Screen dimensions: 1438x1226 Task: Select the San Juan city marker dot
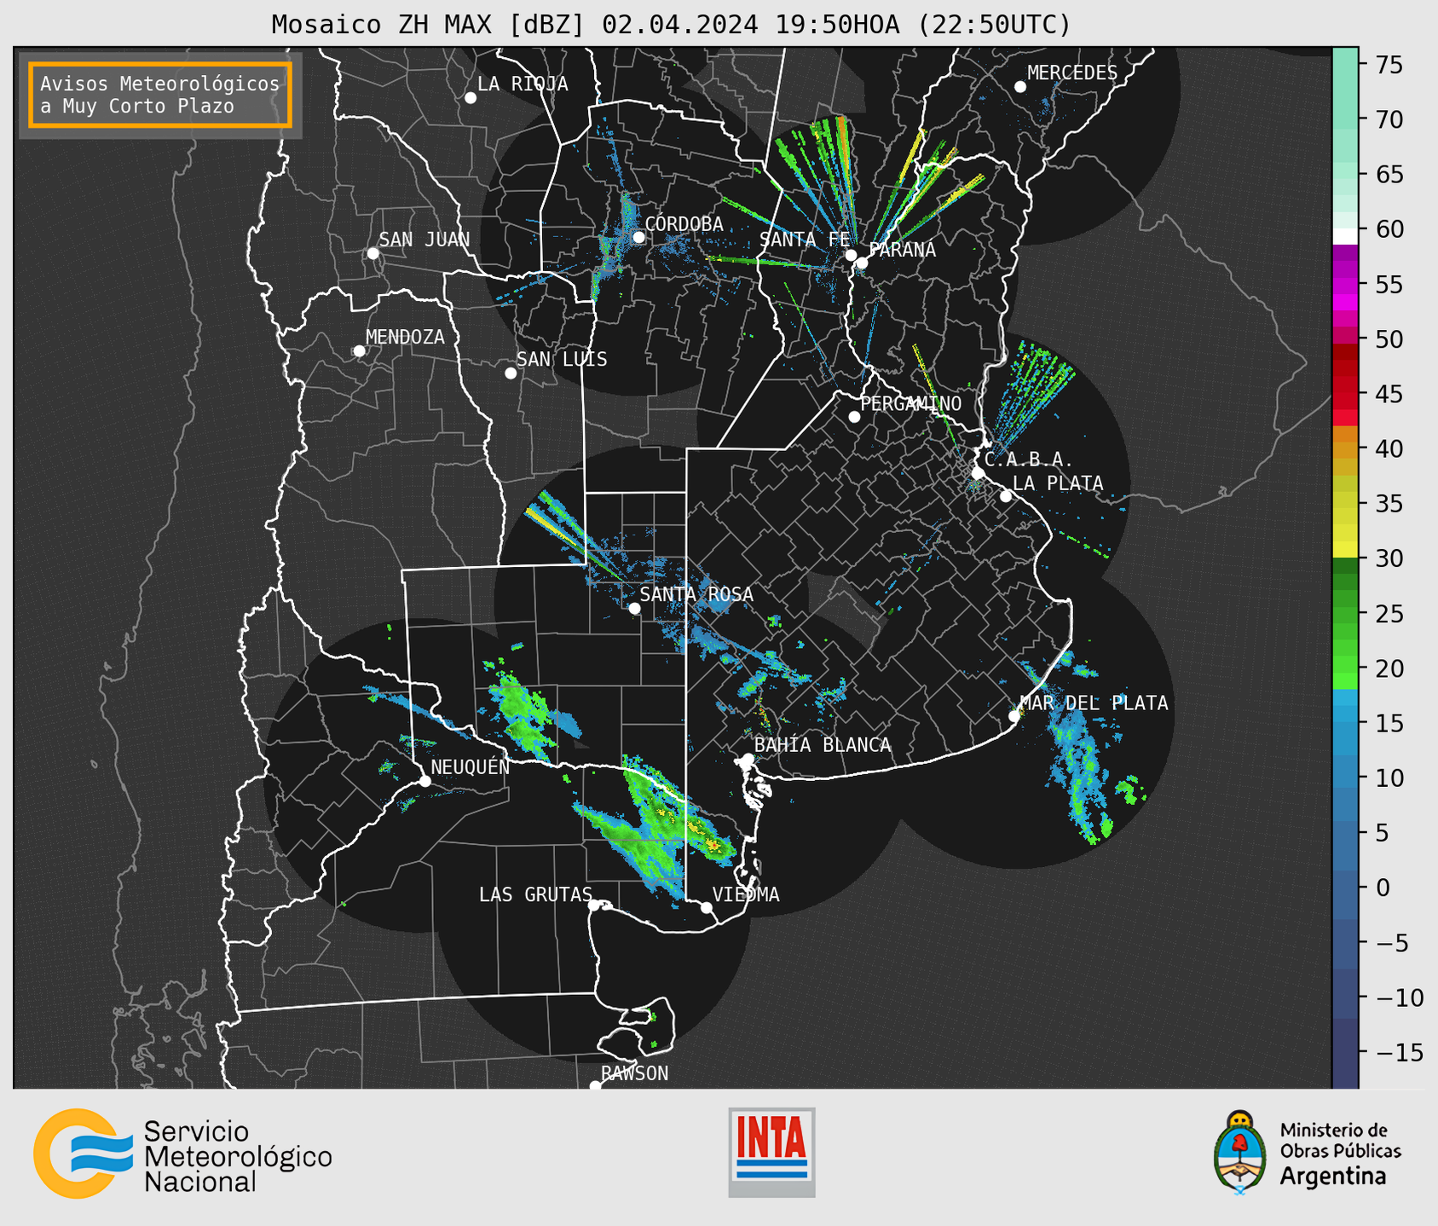[373, 253]
